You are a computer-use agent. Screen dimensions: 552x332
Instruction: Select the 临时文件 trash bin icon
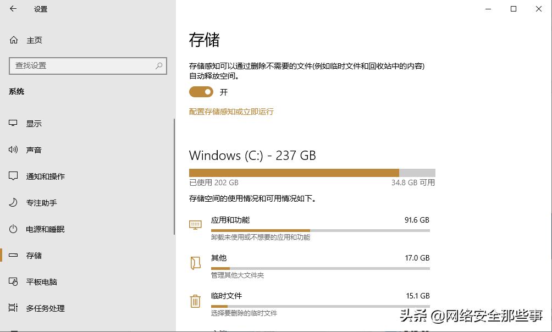click(195, 301)
